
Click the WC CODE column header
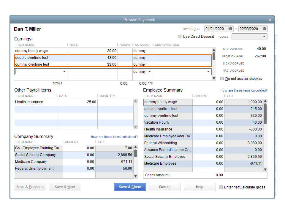click(x=141, y=45)
